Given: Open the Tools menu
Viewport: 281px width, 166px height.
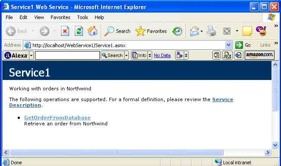Looking at the screenshot, I should tap(83, 17).
